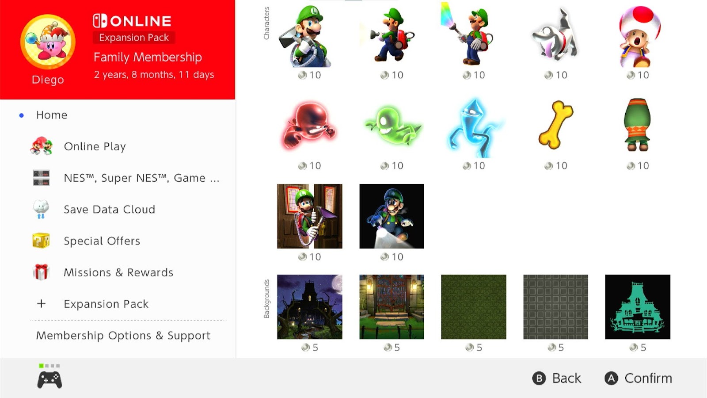The width and height of the screenshot is (707, 398).
Task: Select the golden bone icon element
Action: pyautogui.click(x=555, y=125)
